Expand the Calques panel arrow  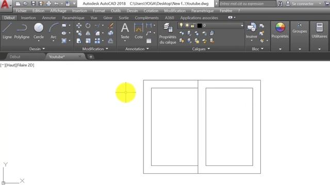click(209, 49)
